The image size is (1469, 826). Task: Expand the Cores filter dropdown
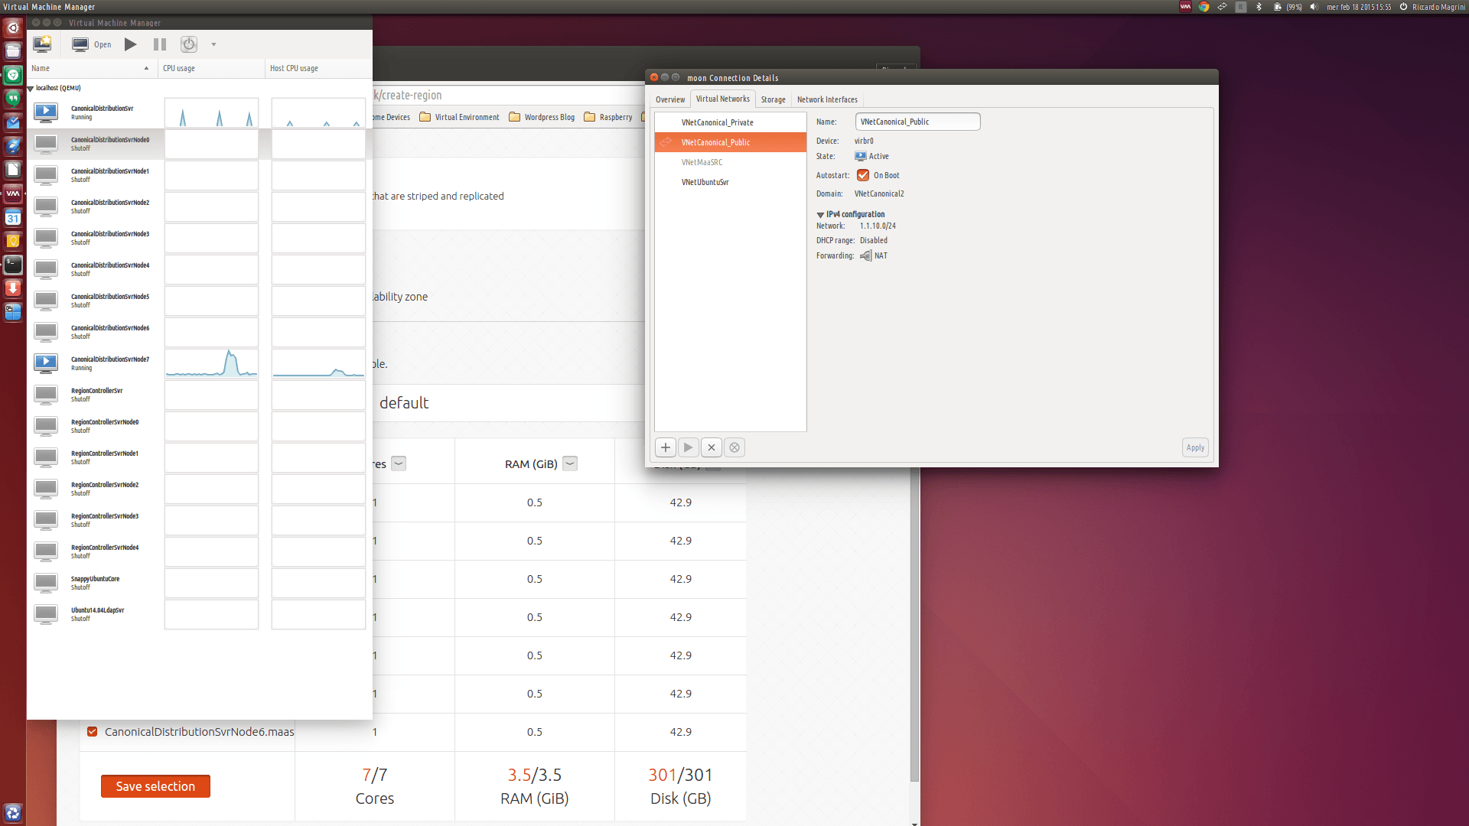(x=399, y=463)
